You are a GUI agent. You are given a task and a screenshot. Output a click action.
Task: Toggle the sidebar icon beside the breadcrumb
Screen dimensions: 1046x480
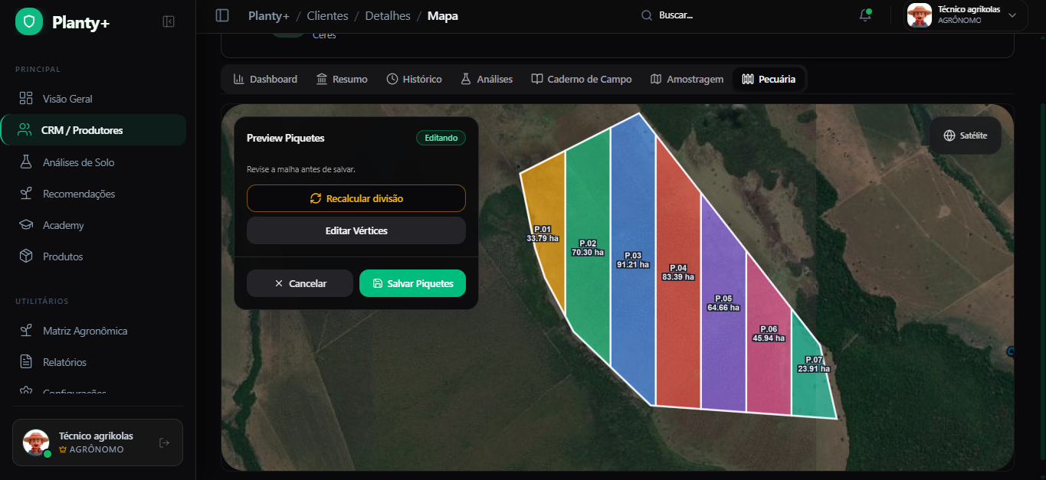pyautogui.click(x=222, y=15)
